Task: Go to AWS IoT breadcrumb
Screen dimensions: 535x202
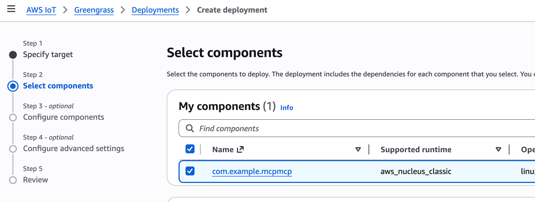Action: (41, 10)
